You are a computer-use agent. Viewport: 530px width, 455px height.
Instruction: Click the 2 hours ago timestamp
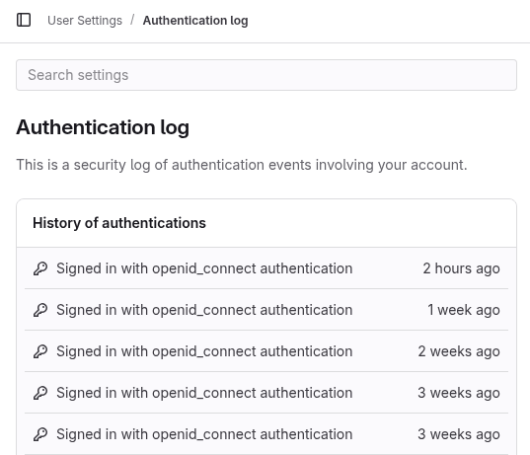461,268
